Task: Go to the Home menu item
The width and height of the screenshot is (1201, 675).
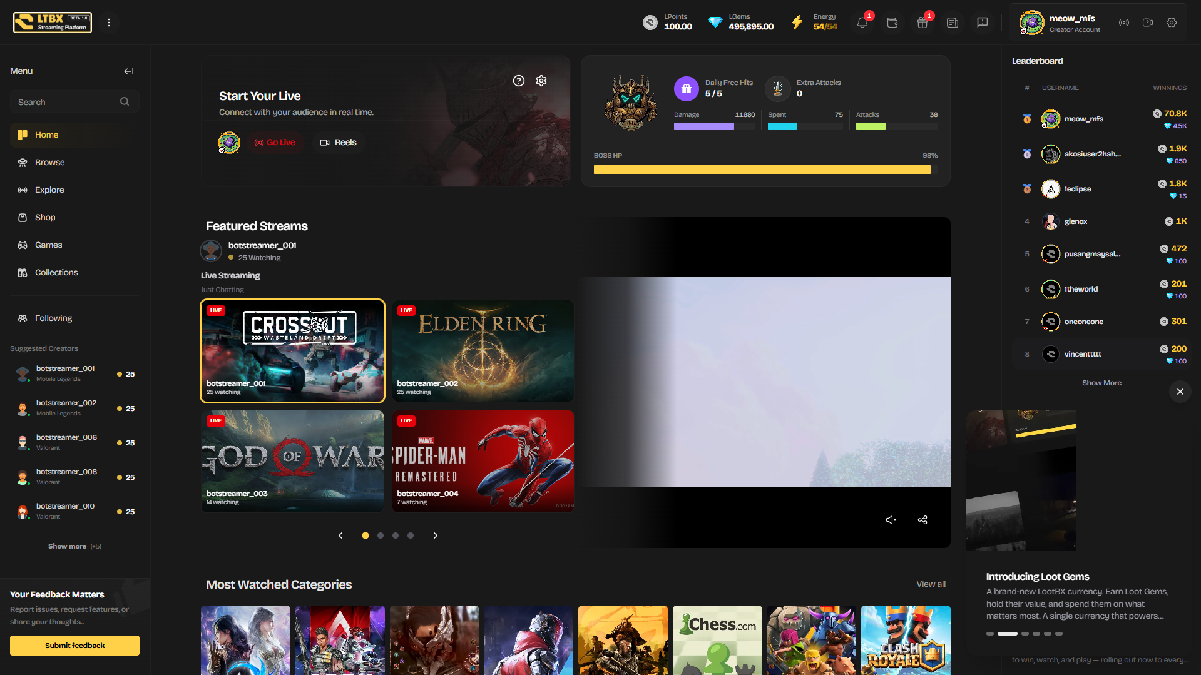Action: 74,134
